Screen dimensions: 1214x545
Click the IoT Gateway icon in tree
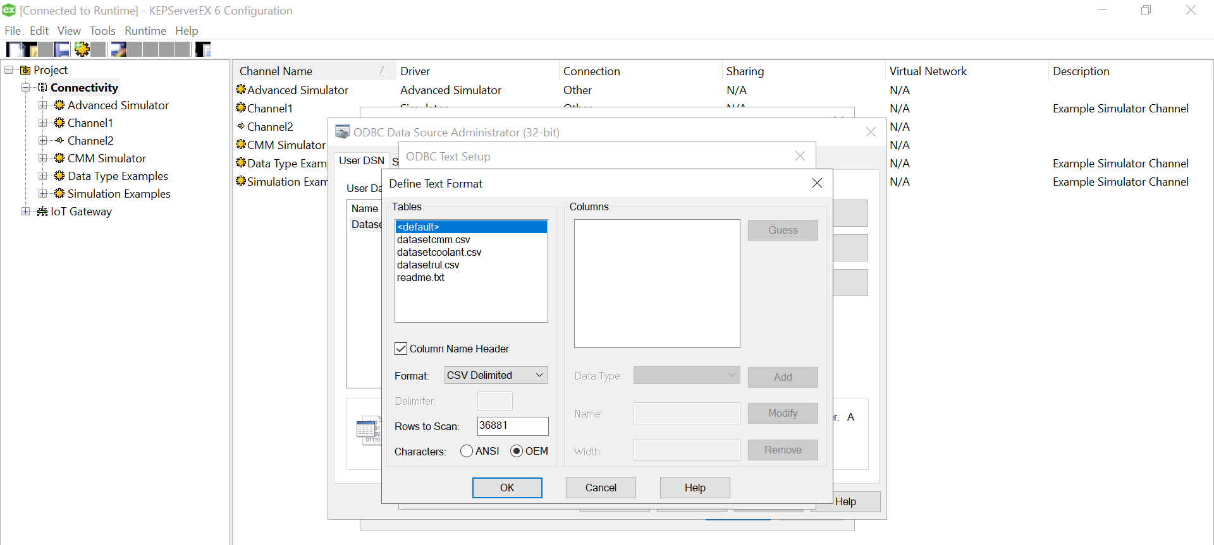point(42,212)
